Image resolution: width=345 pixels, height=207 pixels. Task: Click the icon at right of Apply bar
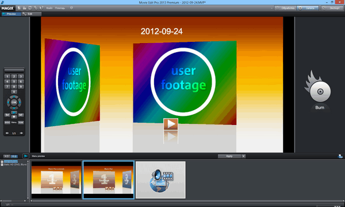coord(340,156)
